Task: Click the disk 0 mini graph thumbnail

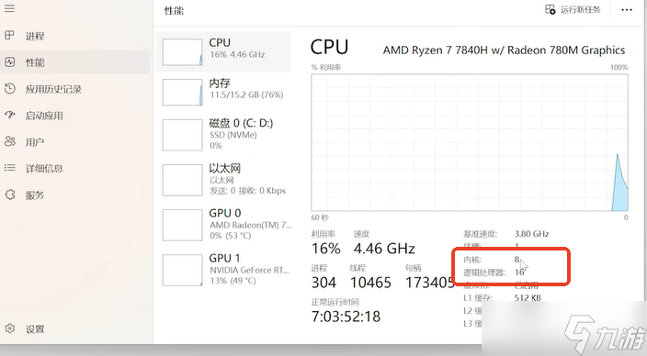Action: click(x=182, y=135)
